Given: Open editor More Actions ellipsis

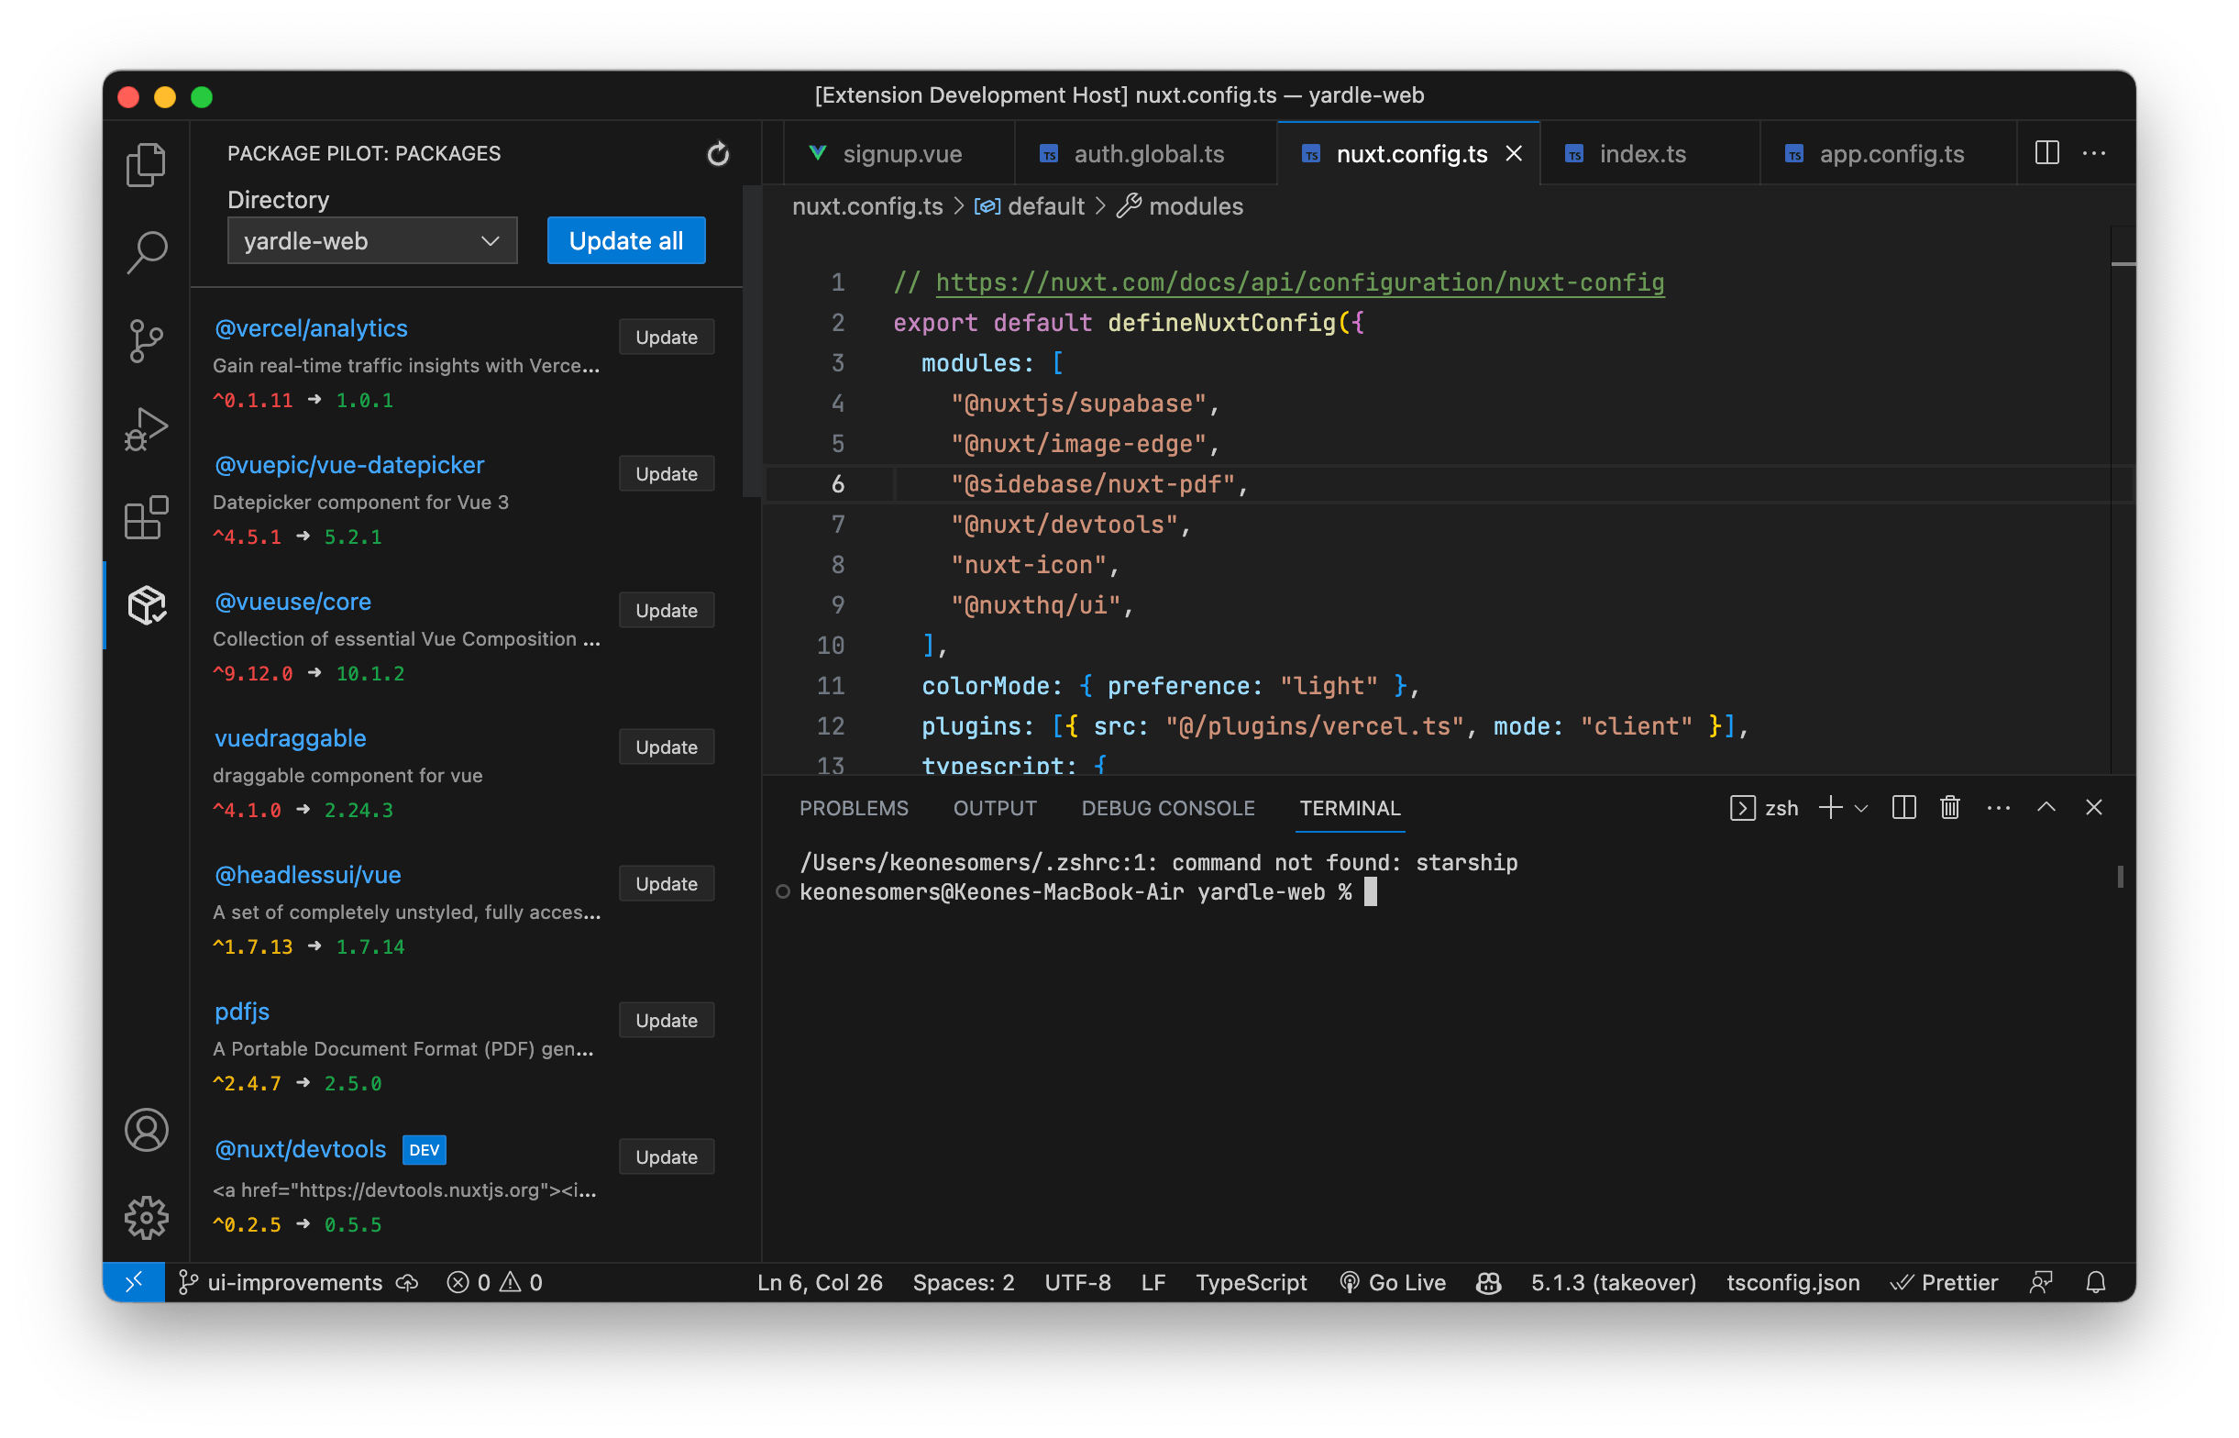Looking at the screenshot, I should (x=2094, y=153).
